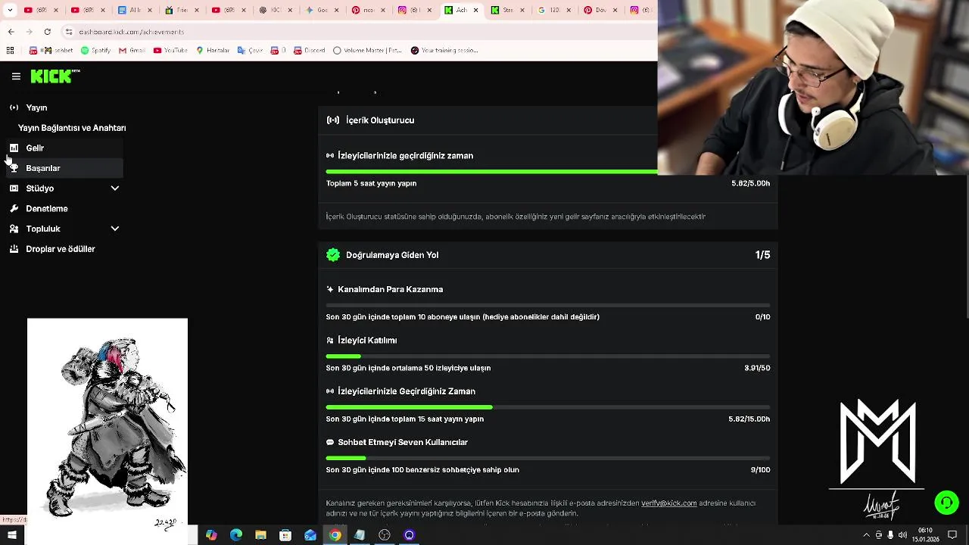Click the İzleyici Katılımı progress bar
969x545 pixels.
(x=548, y=357)
